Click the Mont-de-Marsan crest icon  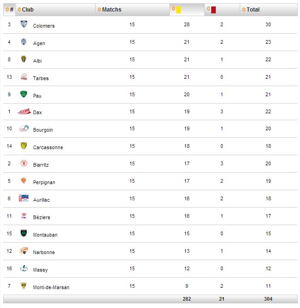click(x=23, y=285)
